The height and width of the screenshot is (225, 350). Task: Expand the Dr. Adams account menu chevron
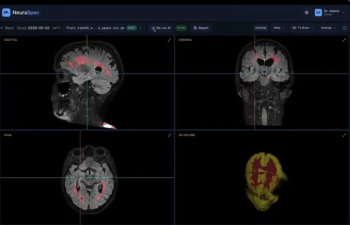[343, 13]
